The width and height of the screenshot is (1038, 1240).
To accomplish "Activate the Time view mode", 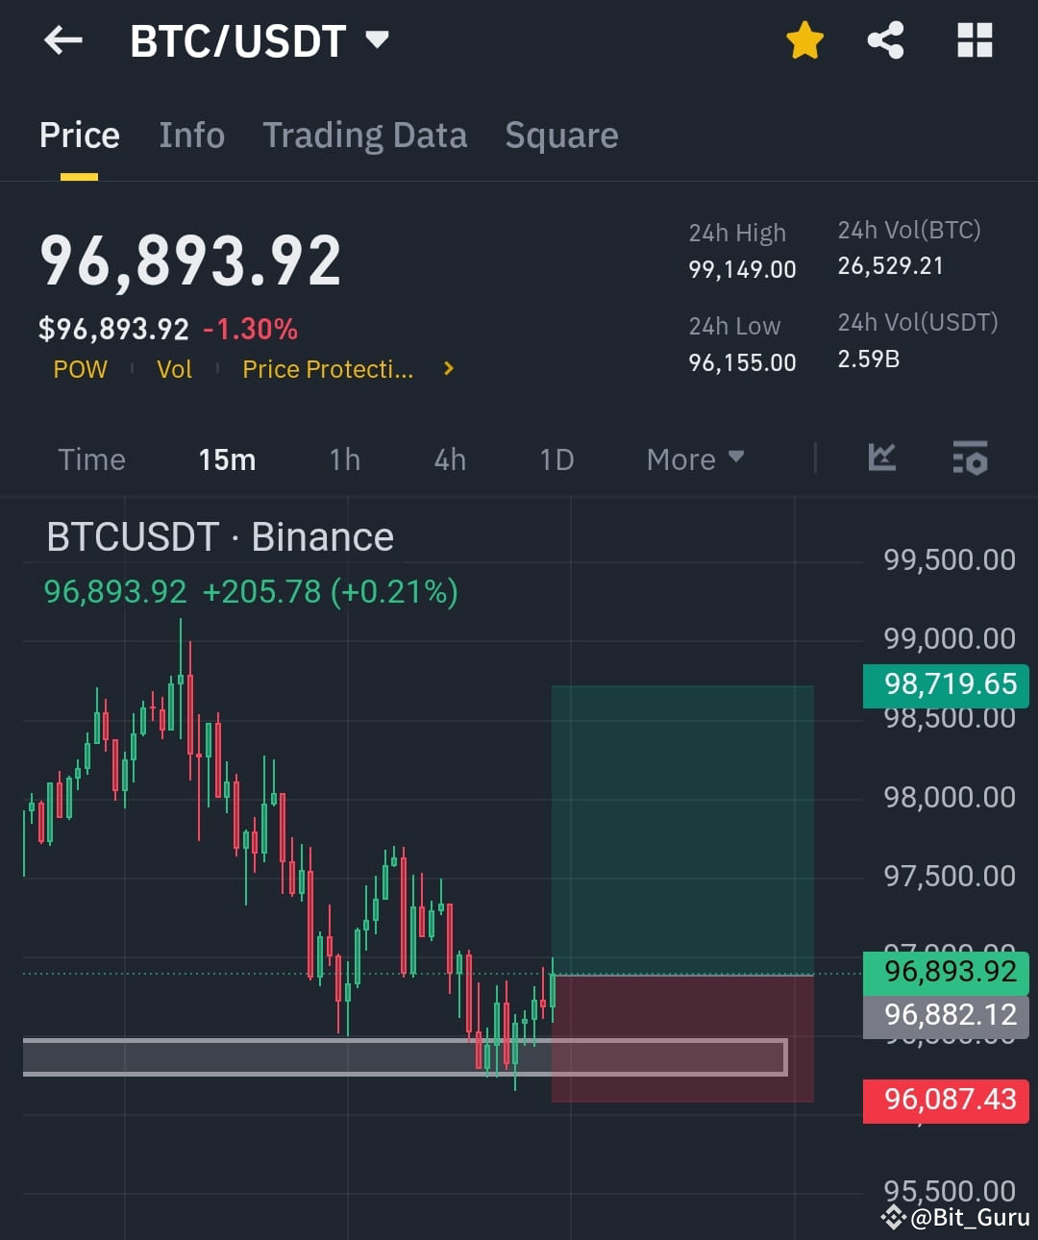I will pyautogui.click(x=91, y=459).
